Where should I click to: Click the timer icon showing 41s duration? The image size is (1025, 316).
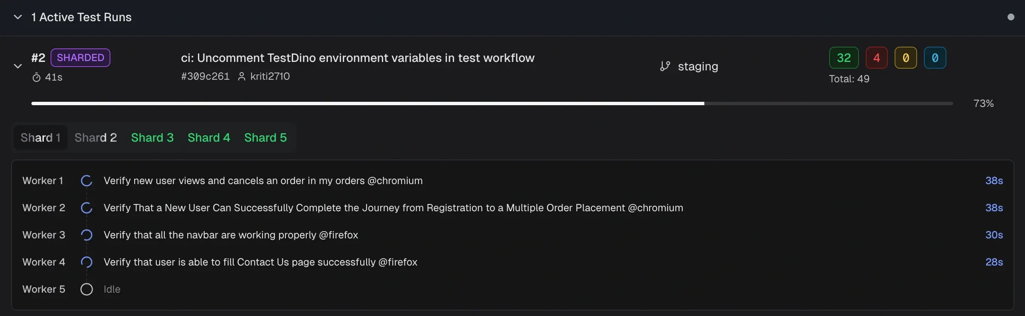[x=37, y=77]
